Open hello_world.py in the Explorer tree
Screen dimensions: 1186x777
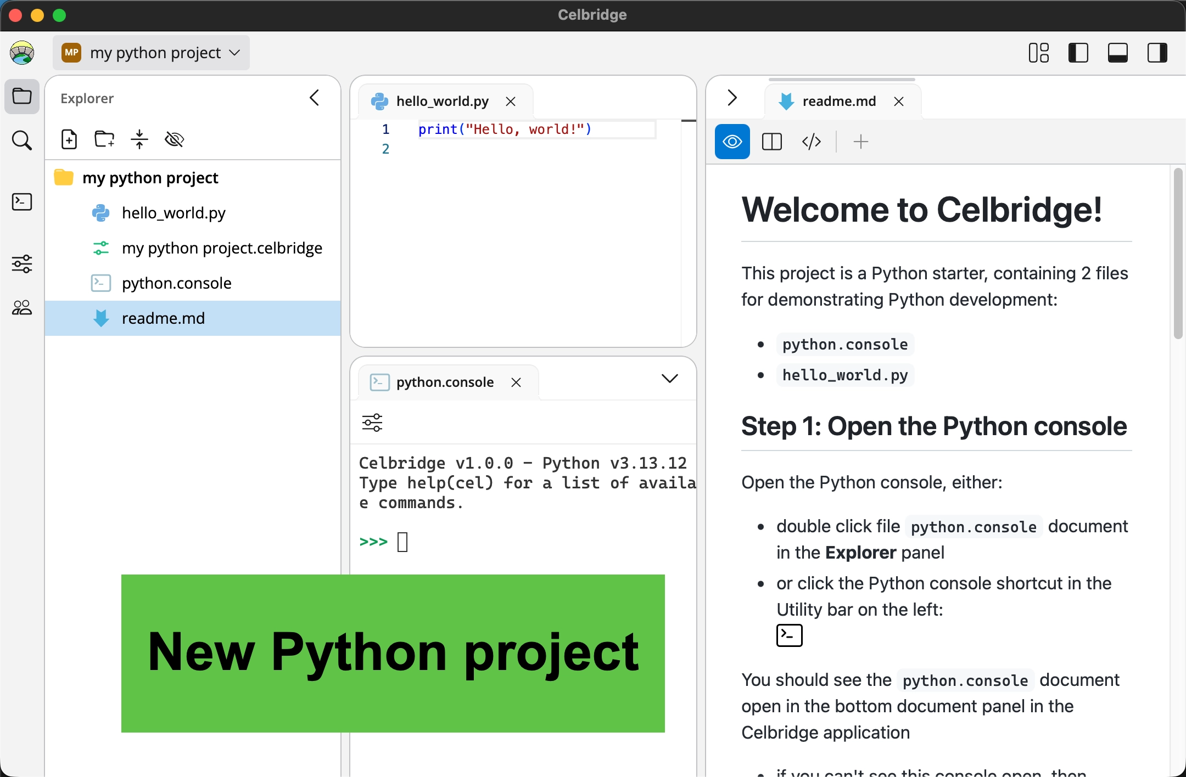pyautogui.click(x=192, y=213)
